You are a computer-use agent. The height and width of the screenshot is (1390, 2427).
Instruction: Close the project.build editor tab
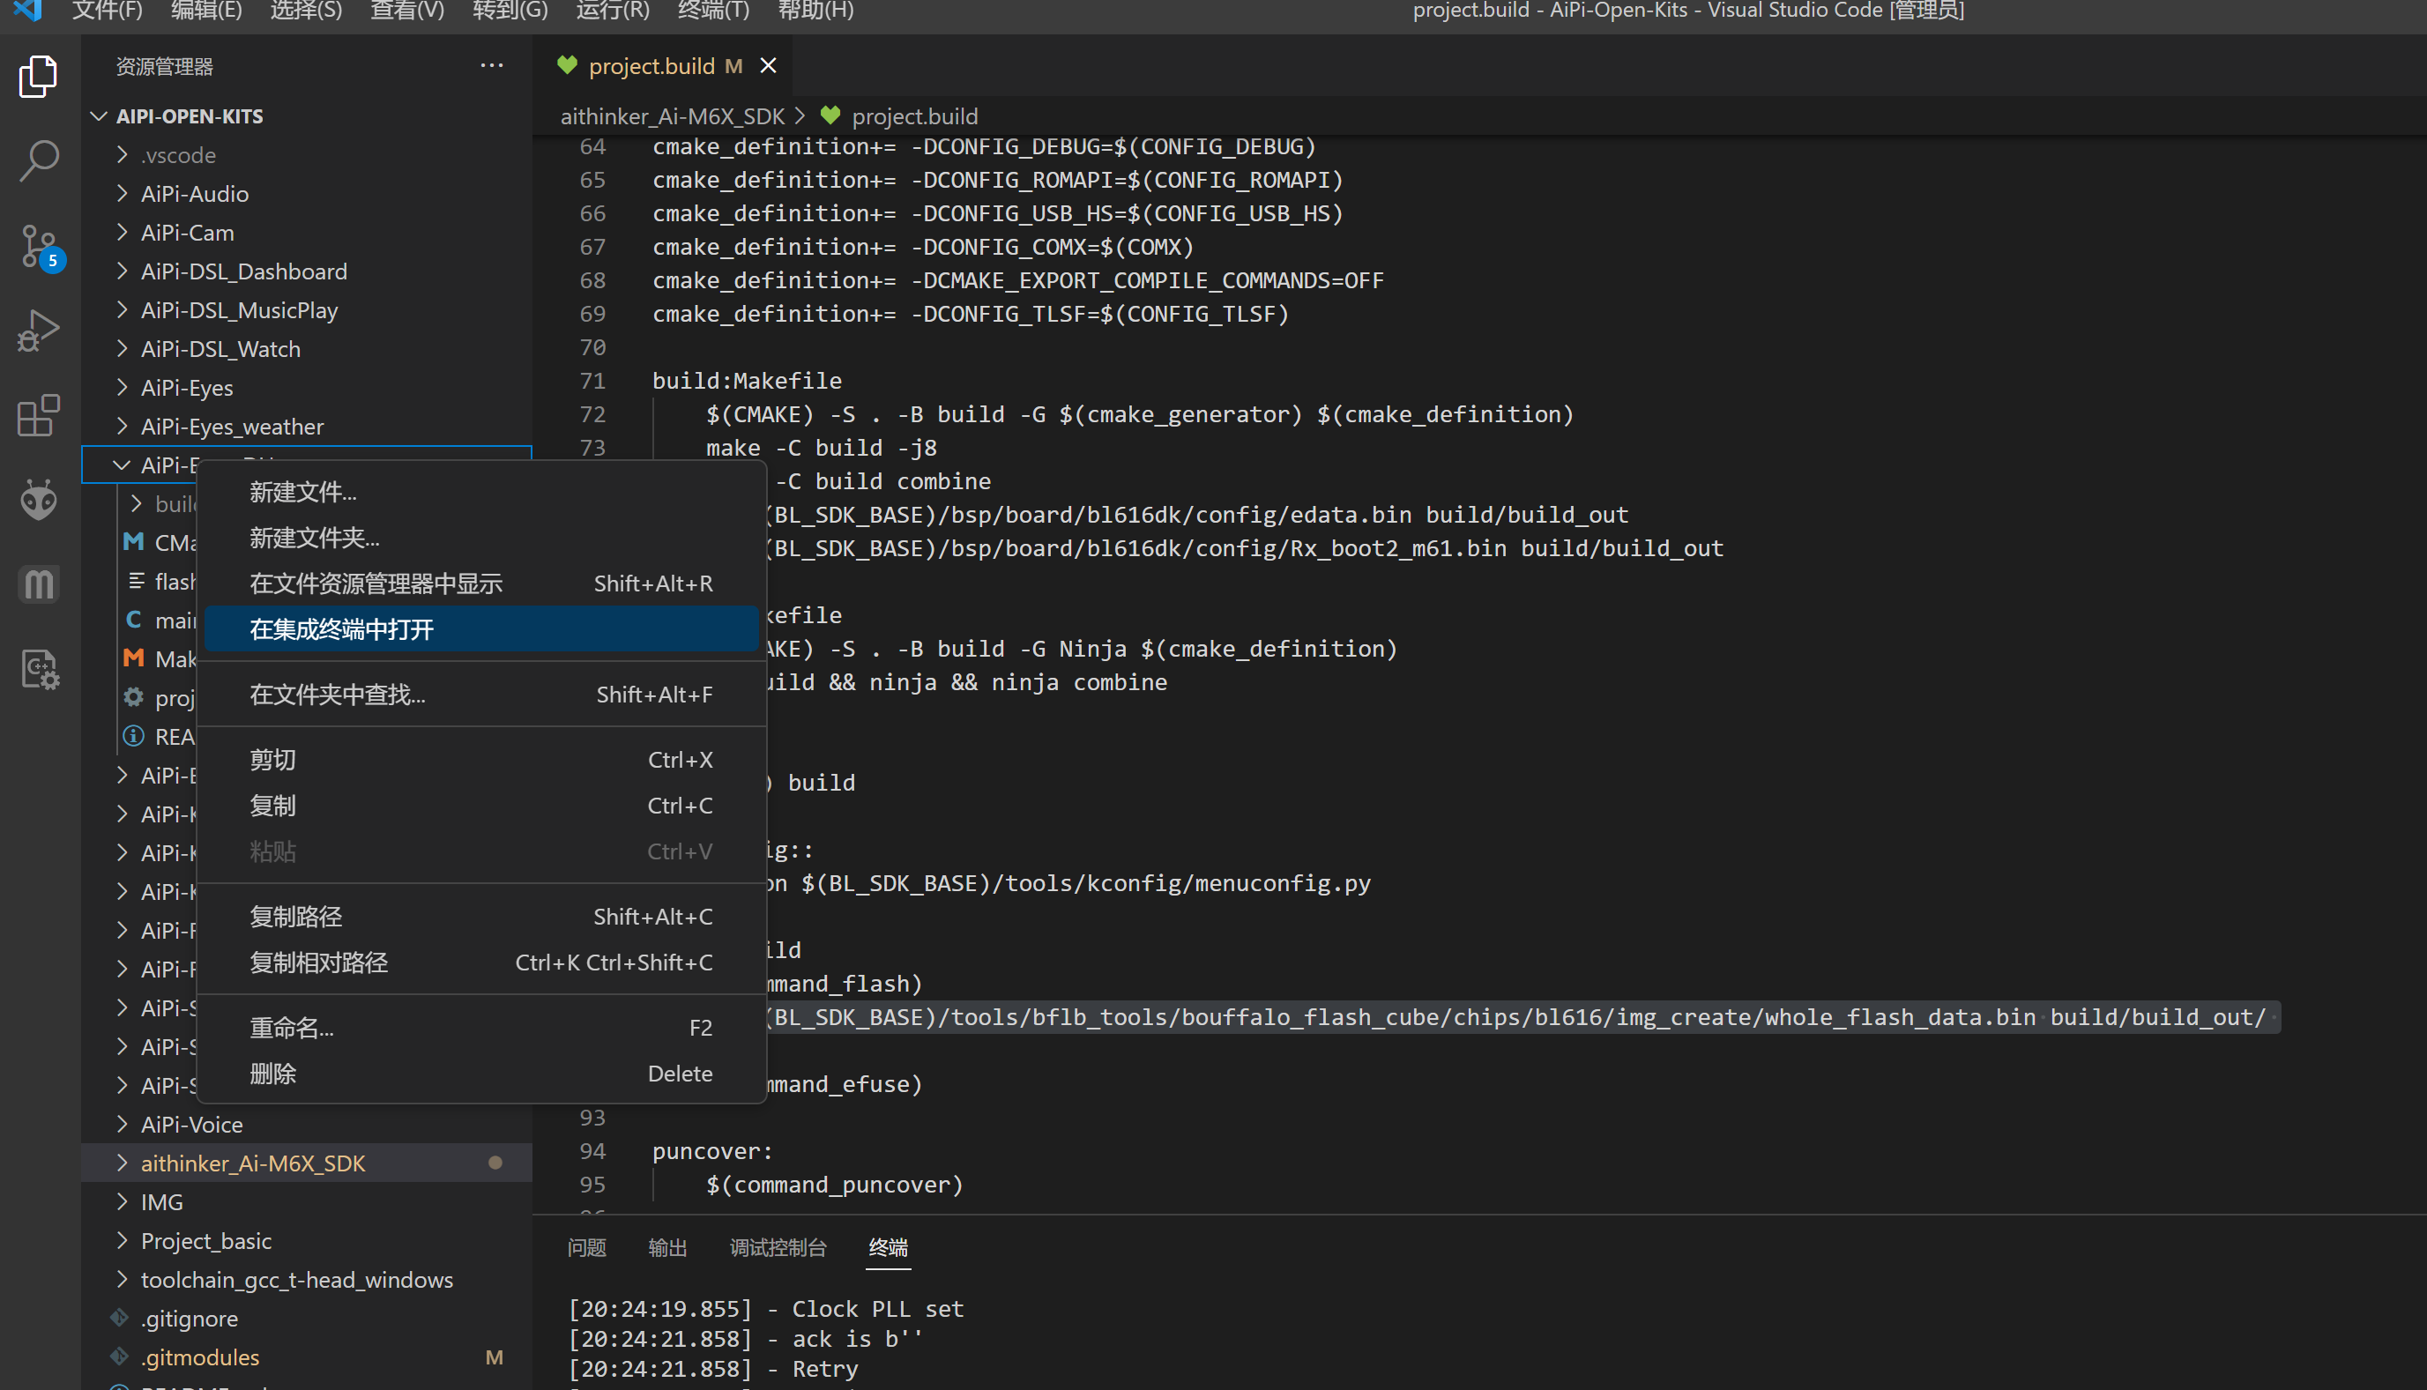point(768,66)
